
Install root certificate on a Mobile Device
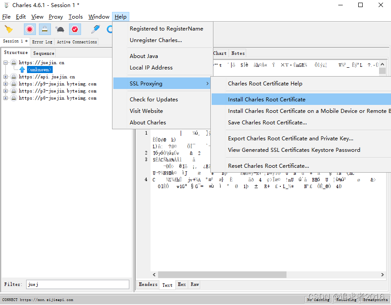point(301,111)
